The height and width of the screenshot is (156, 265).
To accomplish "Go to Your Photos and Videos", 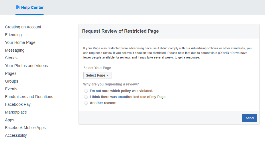I will coord(26,66).
